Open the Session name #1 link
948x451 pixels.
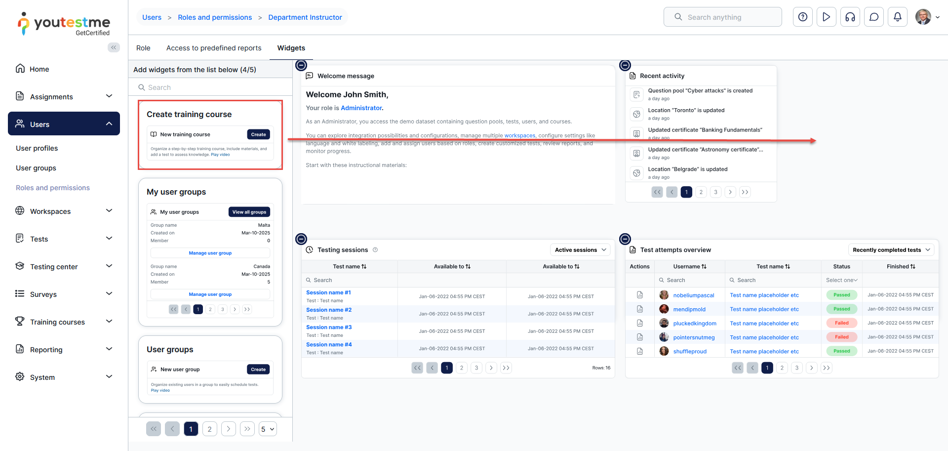coord(328,292)
